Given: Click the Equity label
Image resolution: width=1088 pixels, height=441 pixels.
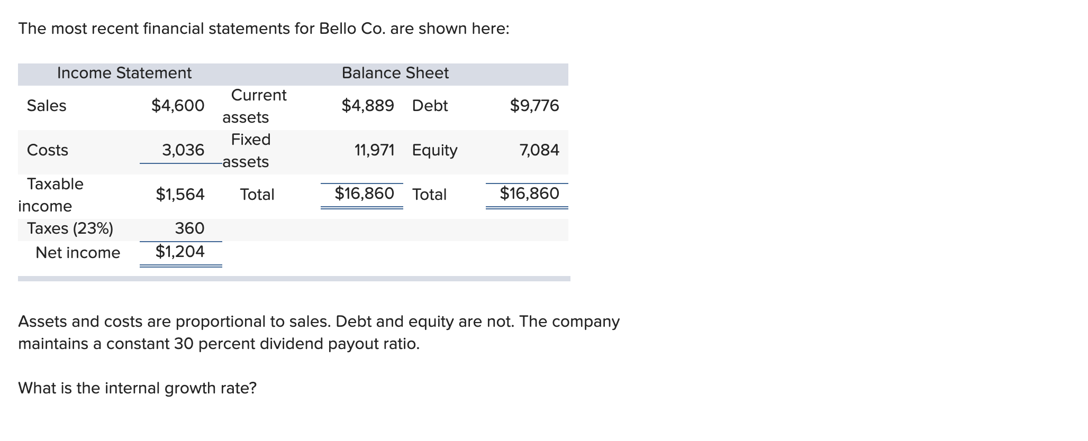Looking at the screenshot, I should (434, 150).
